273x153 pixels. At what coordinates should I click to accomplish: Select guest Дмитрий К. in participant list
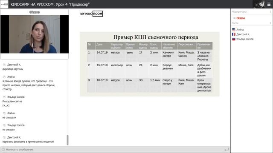pyautogui.click(x=243, y=34)
